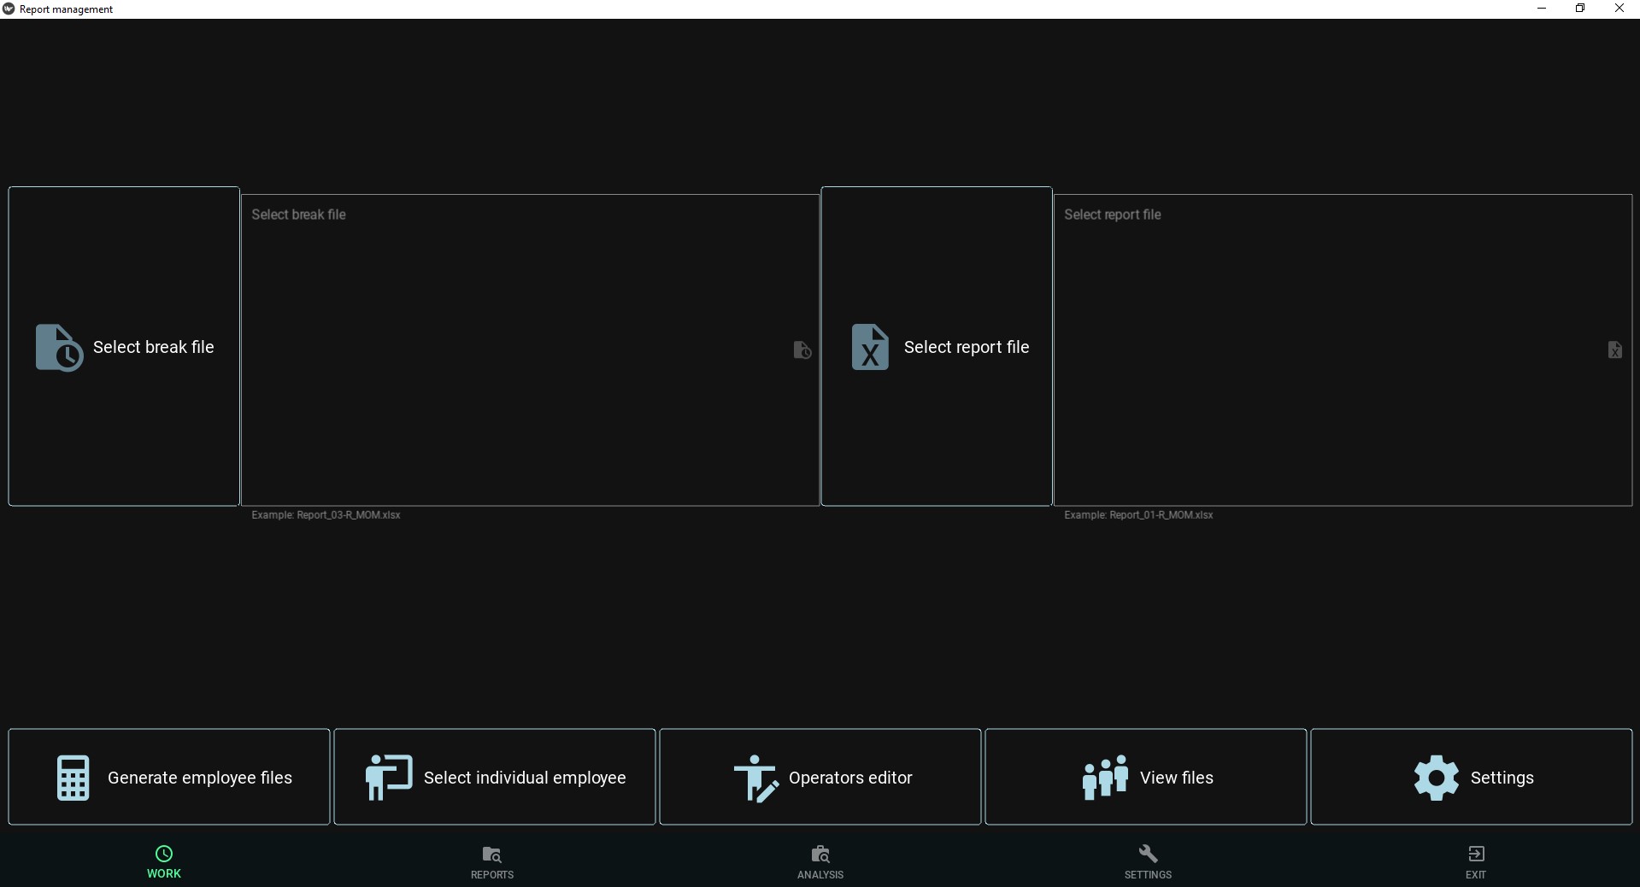Image resolution: width=1640 pixels, height=887 pixels.
Task: Click the Example: Report_03-R_MOM.xlsx hint text
Action: click(x=326, y=515)
